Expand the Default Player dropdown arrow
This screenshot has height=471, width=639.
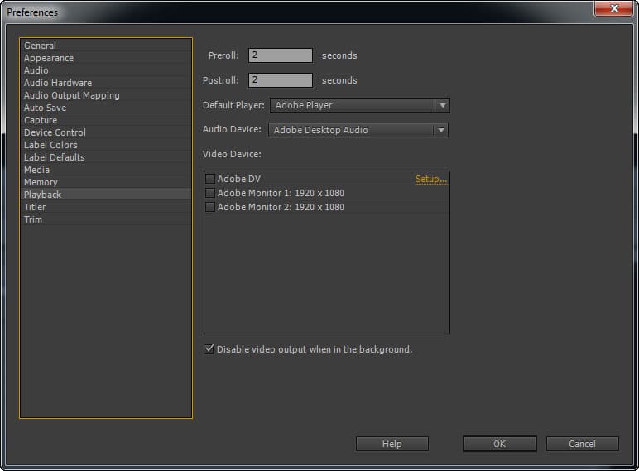pos(442,105)
